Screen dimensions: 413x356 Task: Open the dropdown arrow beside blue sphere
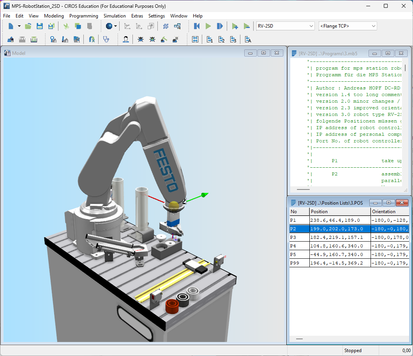click(x=115, y=26)
